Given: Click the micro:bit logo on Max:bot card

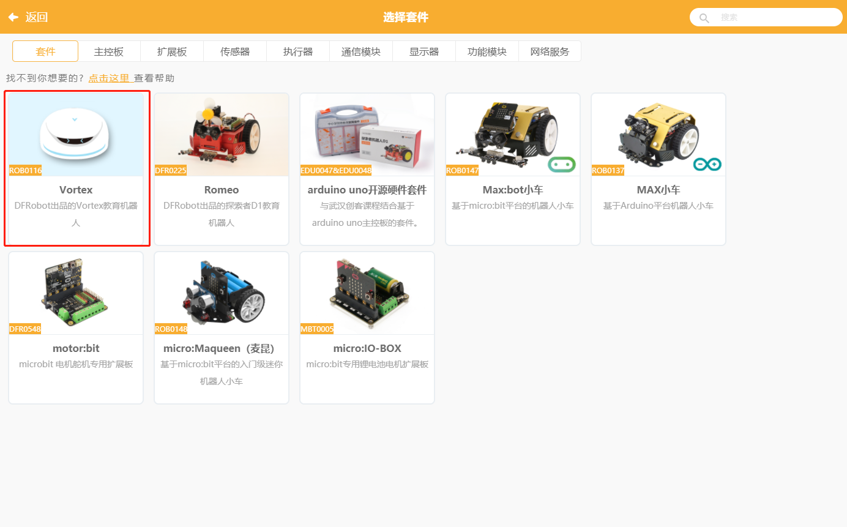Looking at the screenshot, I should pos(562,164).
